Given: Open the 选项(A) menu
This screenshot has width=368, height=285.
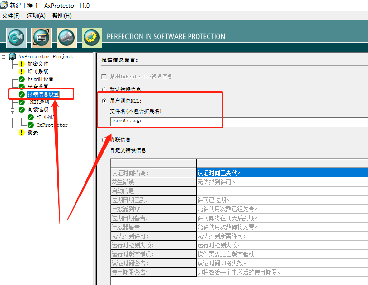Looking at the screenshot, I should pos(36,16).
